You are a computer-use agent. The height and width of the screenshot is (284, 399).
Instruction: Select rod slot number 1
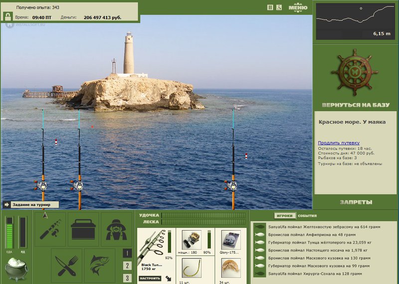click(x=127, y=253)
